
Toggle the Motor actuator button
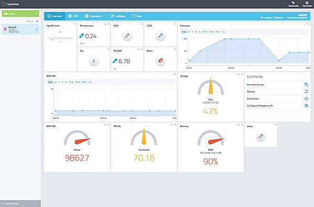(161, 61)
